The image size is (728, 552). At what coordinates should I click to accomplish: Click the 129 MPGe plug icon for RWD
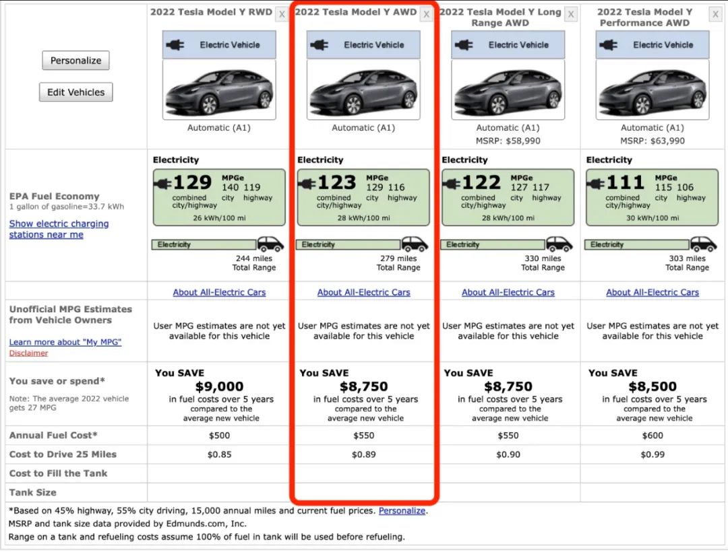pos(164,183)
